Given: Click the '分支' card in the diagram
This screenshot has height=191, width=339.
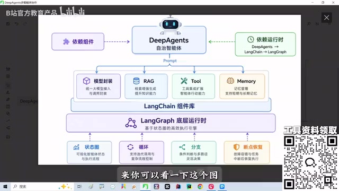Looking at the screenshot, I should [x=194, y=152].
